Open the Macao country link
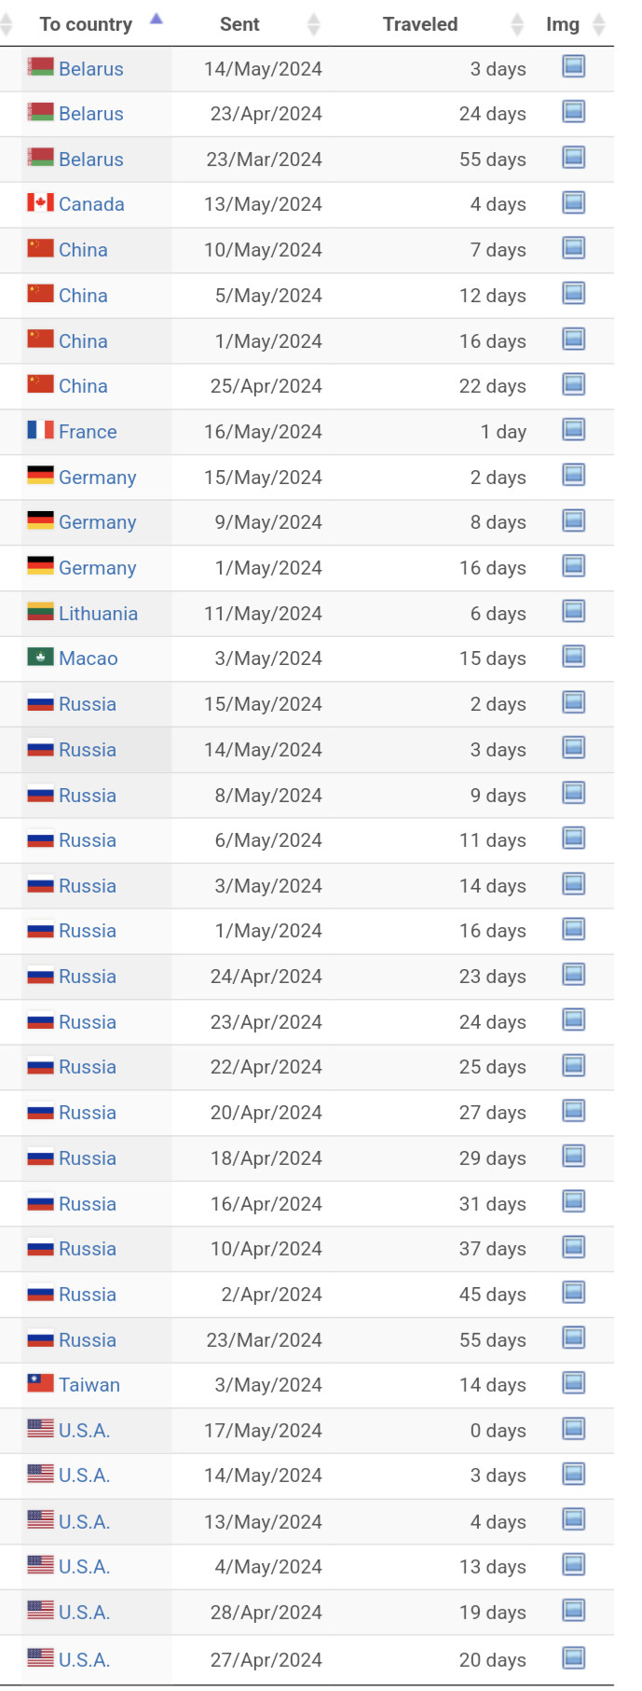 click(x=89, y=658)
